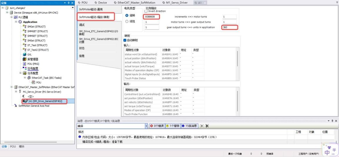Click the <空> connector icon in tree
The image size is (339, 157).
coord(24,96)
